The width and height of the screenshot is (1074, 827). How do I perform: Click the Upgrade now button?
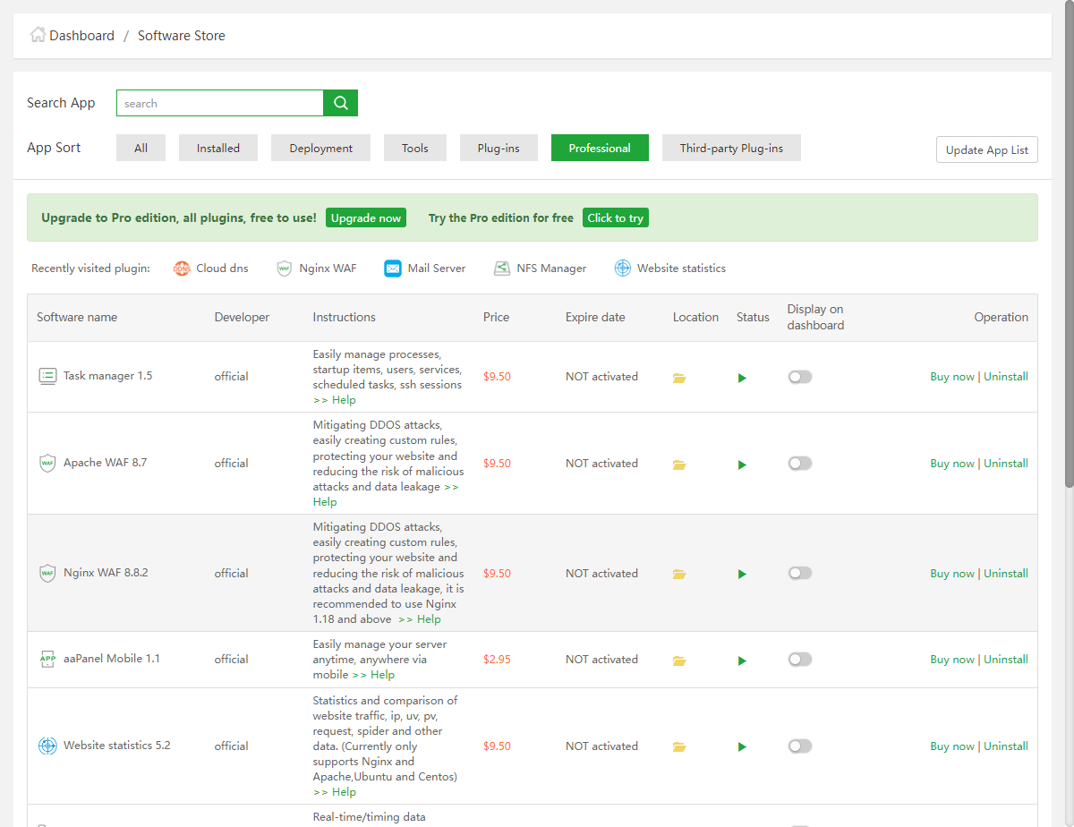tap(365, 218)
